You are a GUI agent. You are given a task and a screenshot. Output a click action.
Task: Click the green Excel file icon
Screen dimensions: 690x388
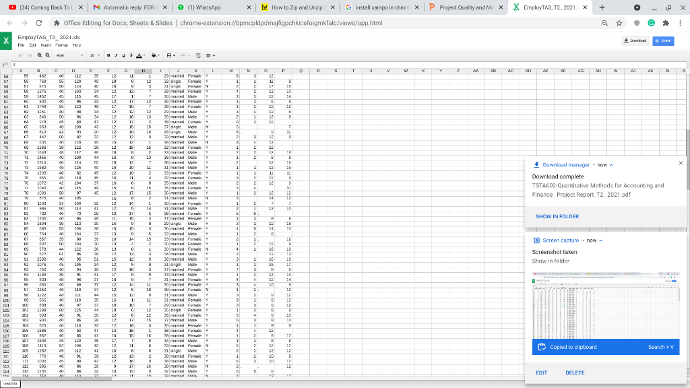[x=6, y=41]
